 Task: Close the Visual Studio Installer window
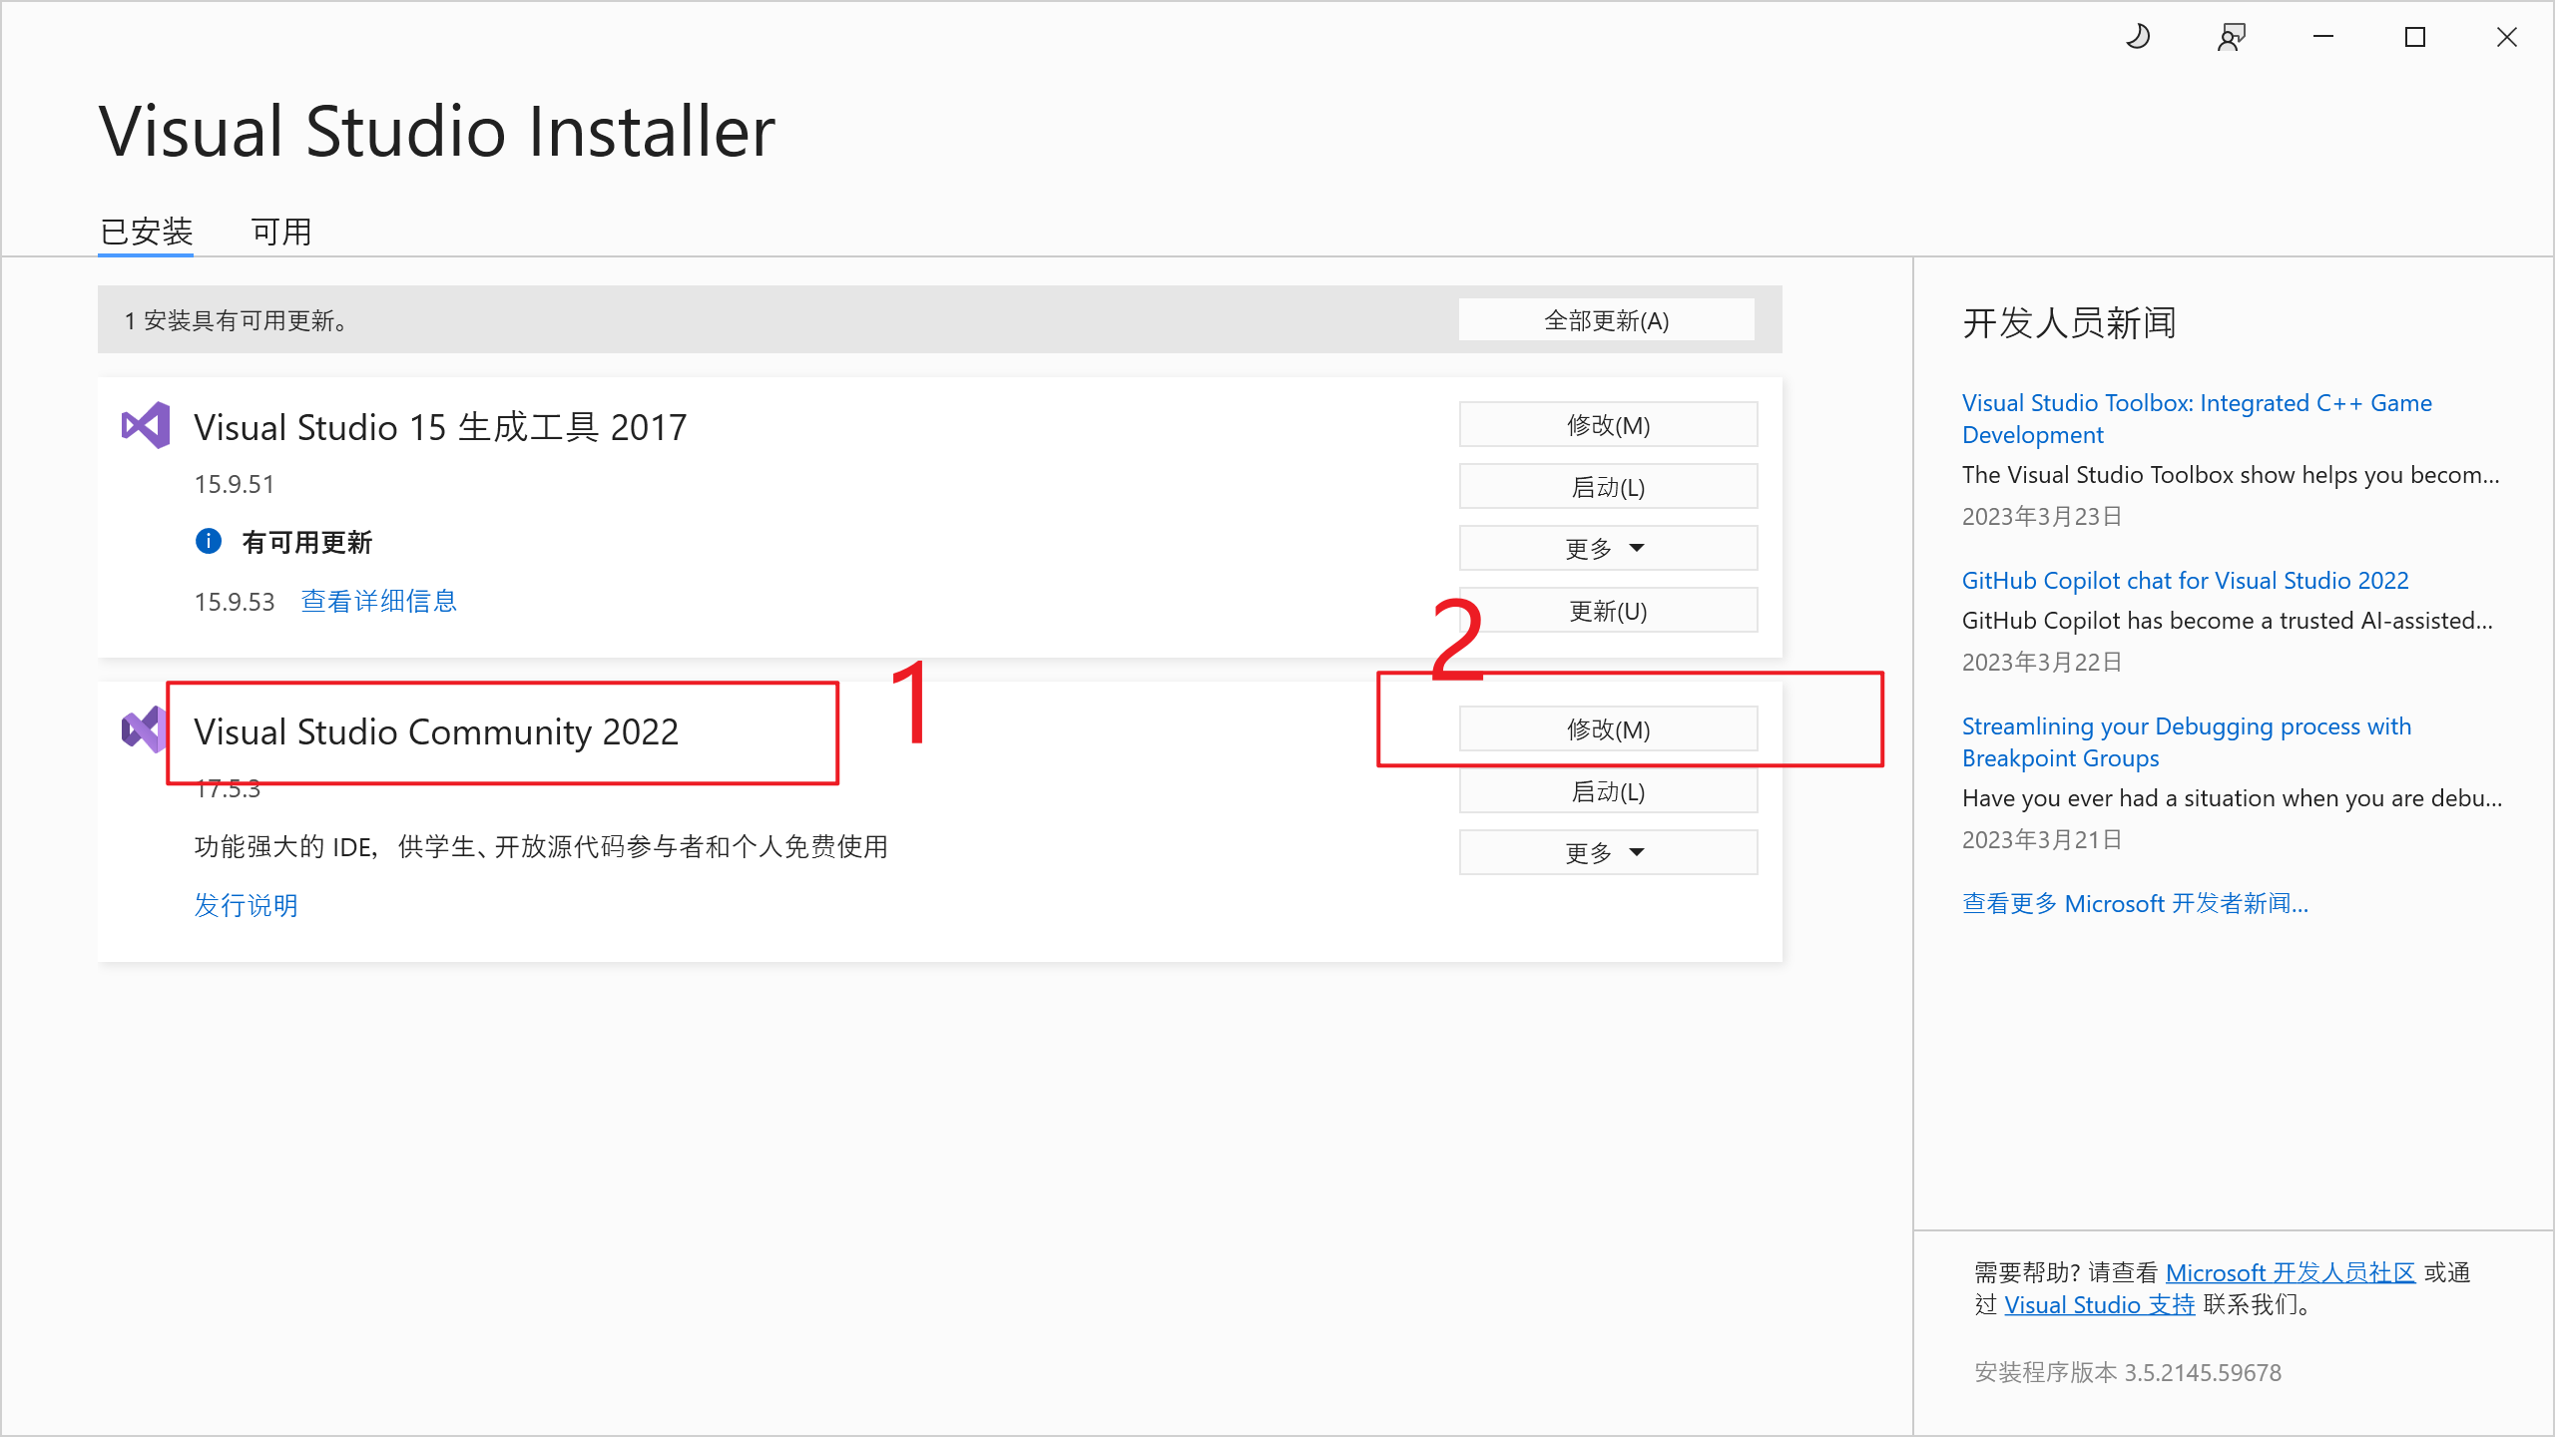(x=2507, y=38)
